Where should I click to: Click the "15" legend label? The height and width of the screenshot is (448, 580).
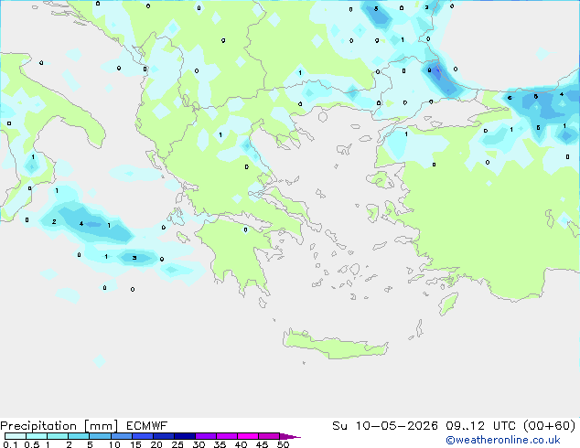tap(135, 444)
